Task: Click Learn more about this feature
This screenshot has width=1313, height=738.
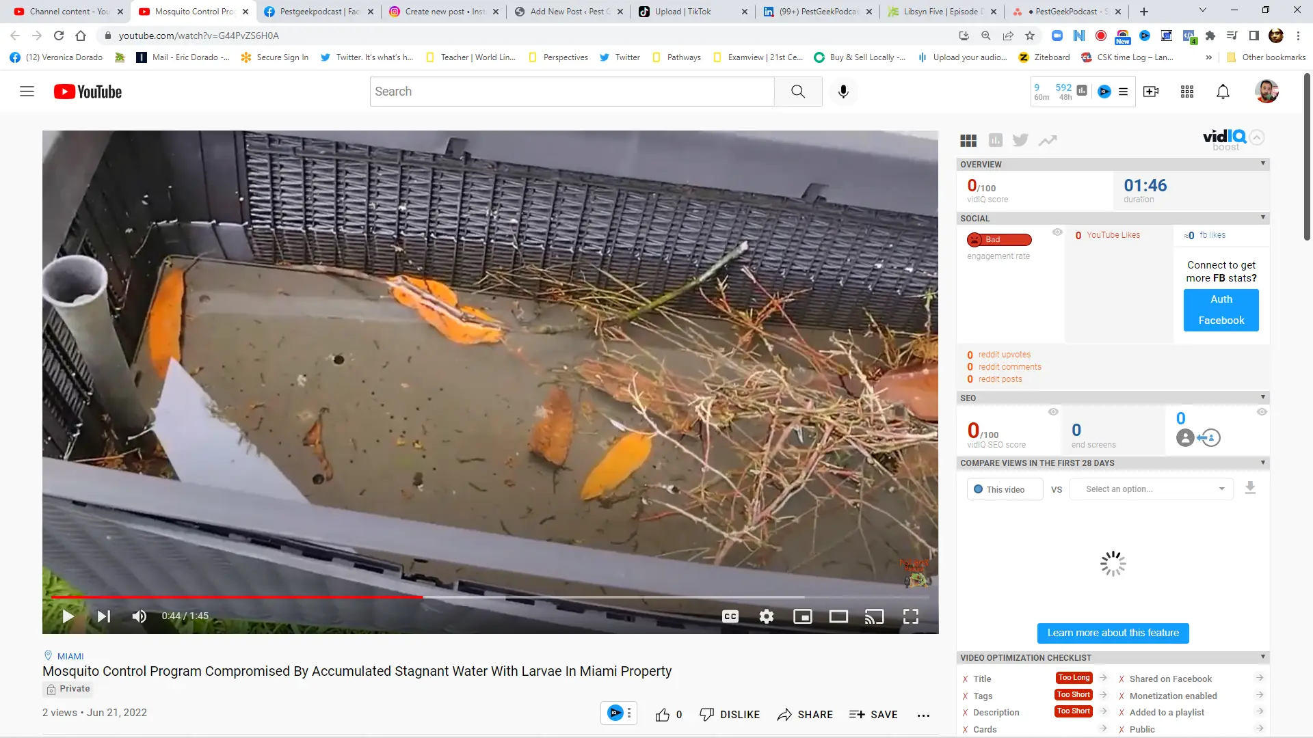Action: [1113, 633]
